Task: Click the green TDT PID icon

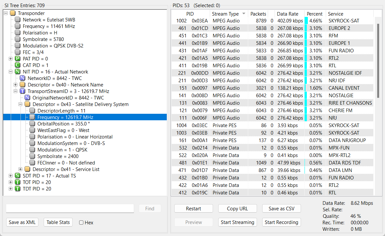Action: coord(18,189)
